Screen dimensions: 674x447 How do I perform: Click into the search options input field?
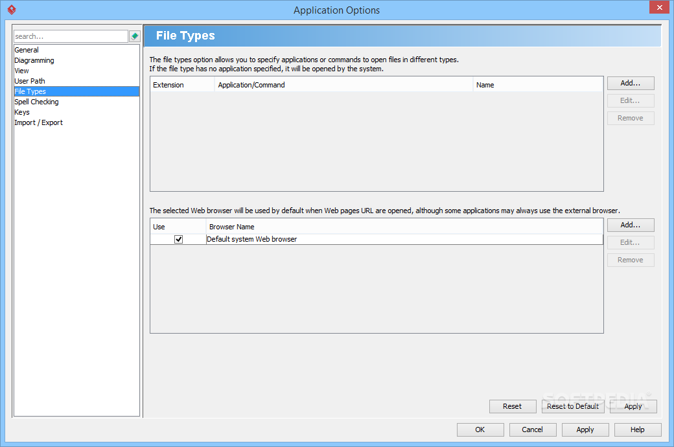(71, 36)
